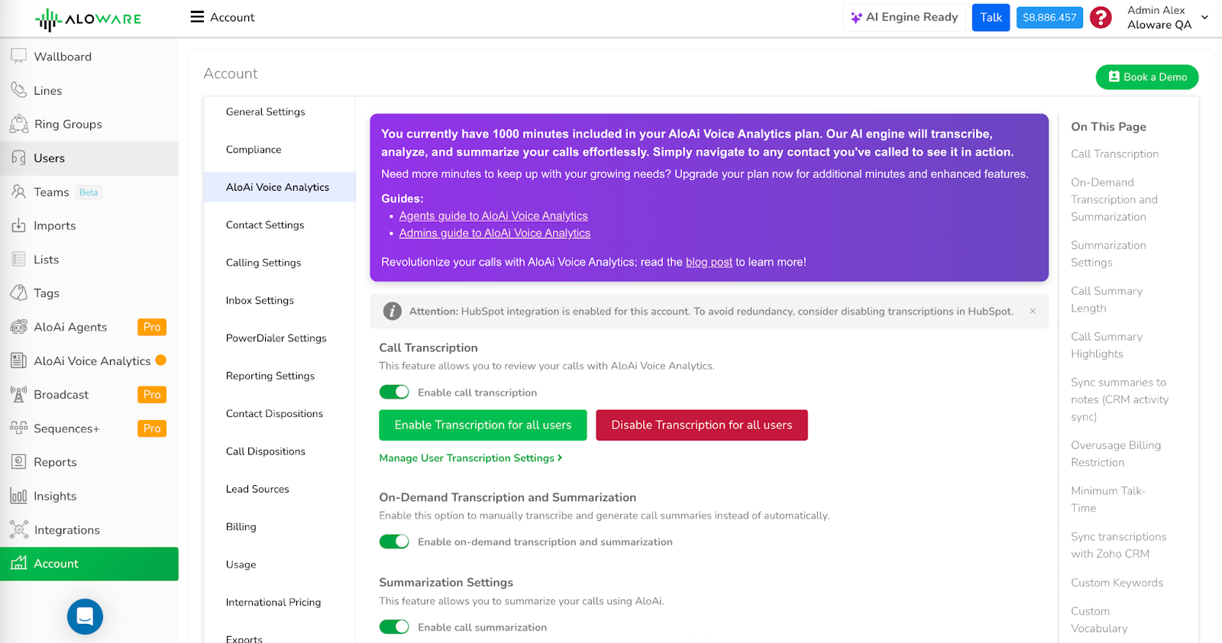Click Disable Transcription for all users button
Image resolution: width=1222 pixels, height=643 pixels.
(x=701, y=425)
